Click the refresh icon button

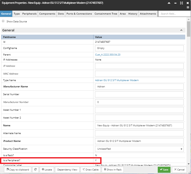tap(35, 169)
